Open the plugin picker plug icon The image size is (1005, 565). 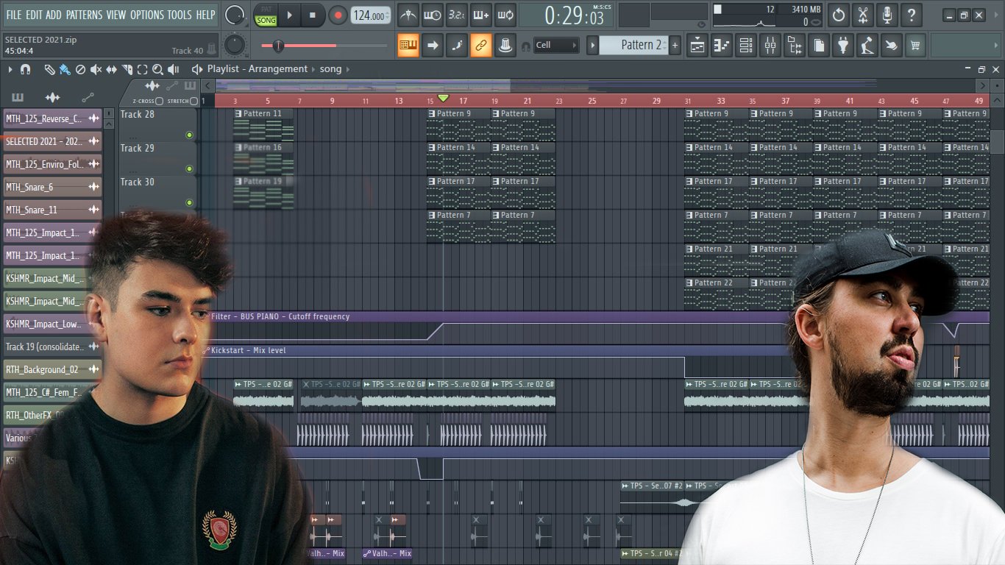pyautogui.click(x=843, y=45)
